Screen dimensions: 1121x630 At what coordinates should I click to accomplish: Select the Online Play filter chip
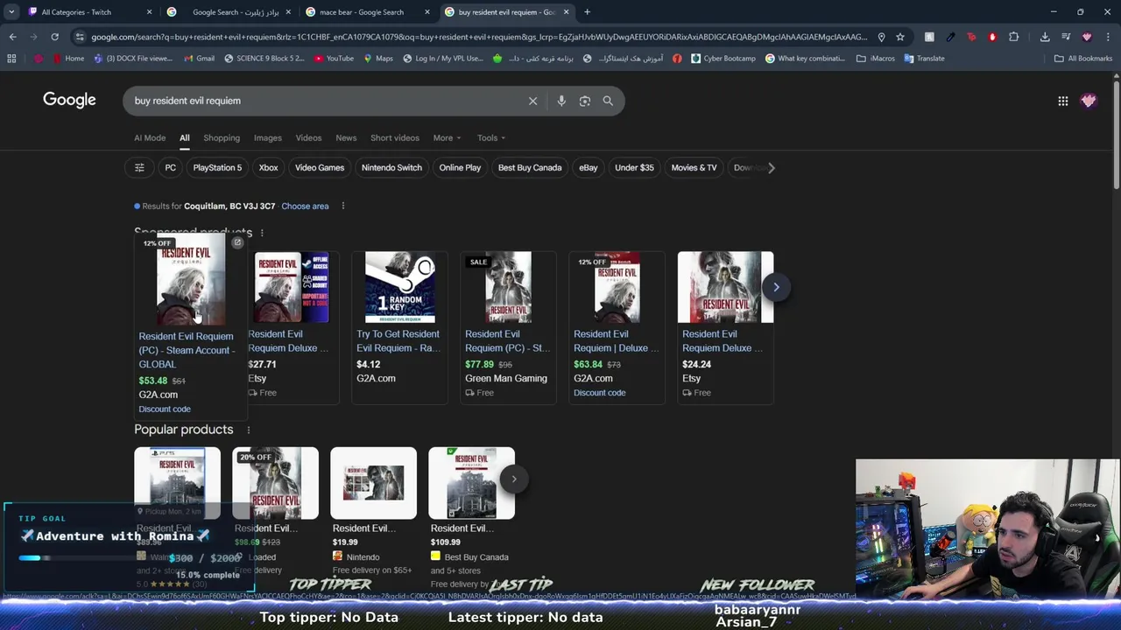click(460, 167)
